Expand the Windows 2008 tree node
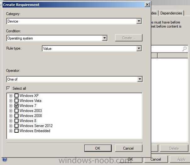This screenshot has height=165, width=190. [x=11, y=116]
